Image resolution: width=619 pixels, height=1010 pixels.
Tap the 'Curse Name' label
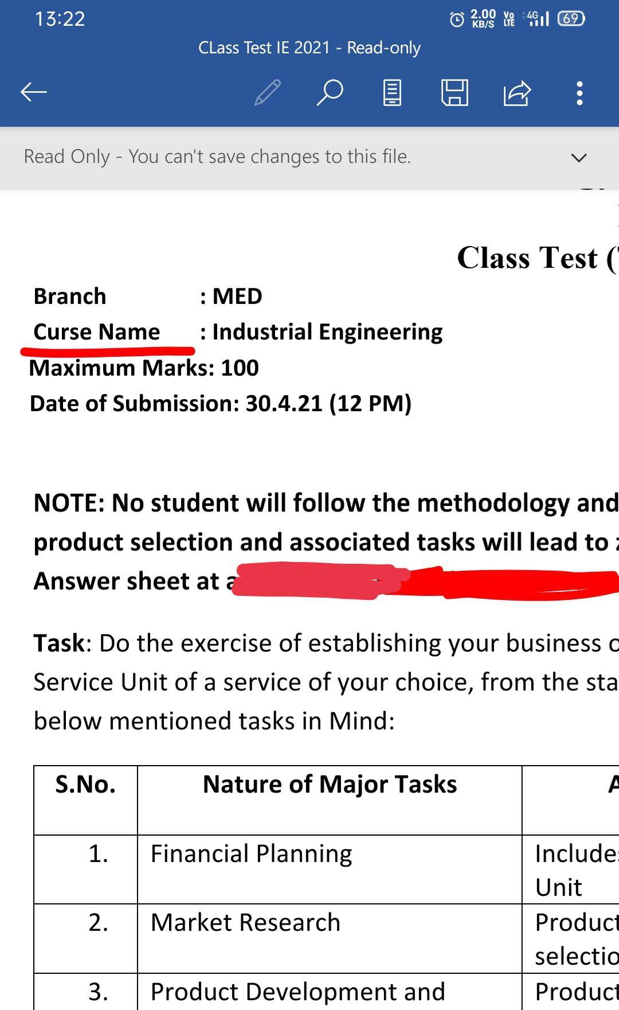[x=97, y=332]
